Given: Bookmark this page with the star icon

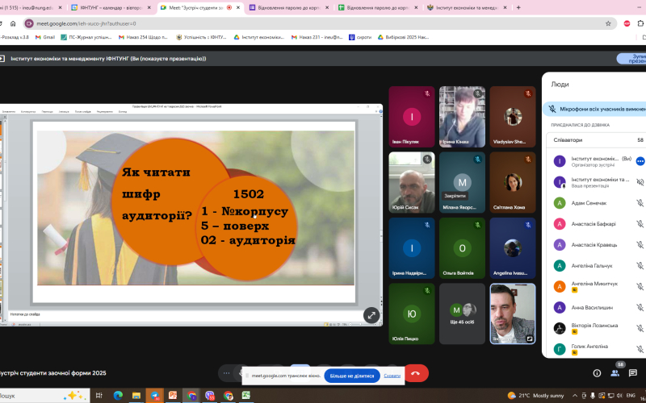Looking at the screenshot, I should pyautogui.click(x=608, y=23).
